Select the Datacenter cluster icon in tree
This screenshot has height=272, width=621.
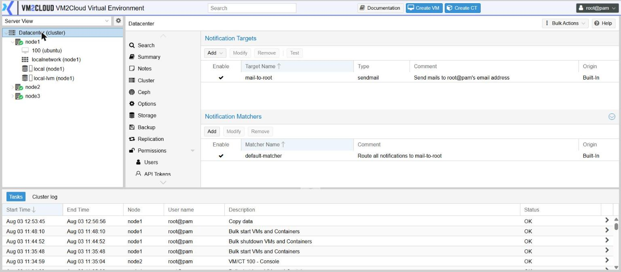[12, 33]
